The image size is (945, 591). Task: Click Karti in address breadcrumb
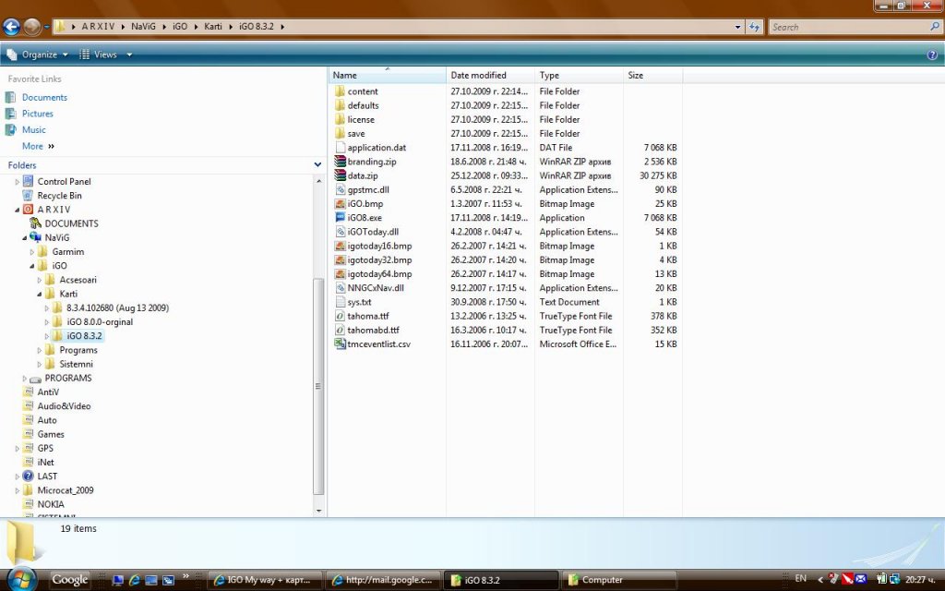pyautogui.click(x=213, y=27)
